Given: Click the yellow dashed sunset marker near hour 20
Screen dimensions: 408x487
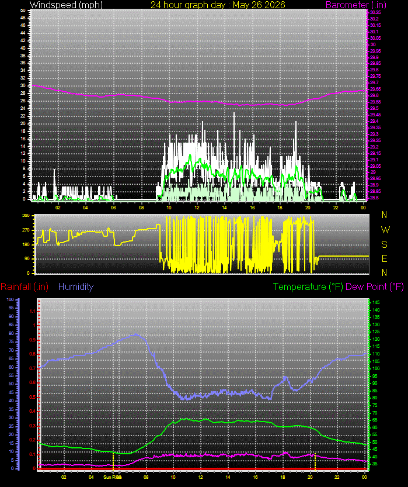Looking at the screenshot, I should tap(315, 461).
